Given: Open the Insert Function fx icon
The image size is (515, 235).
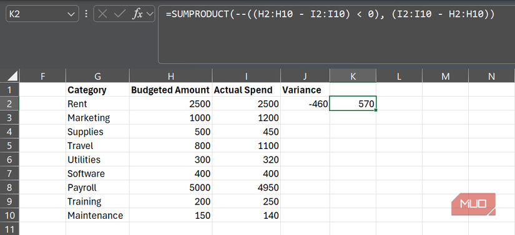Looking at the screenshot, I should coord(137,14).
